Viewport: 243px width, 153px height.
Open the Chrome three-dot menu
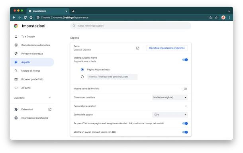tap(229, 18)
